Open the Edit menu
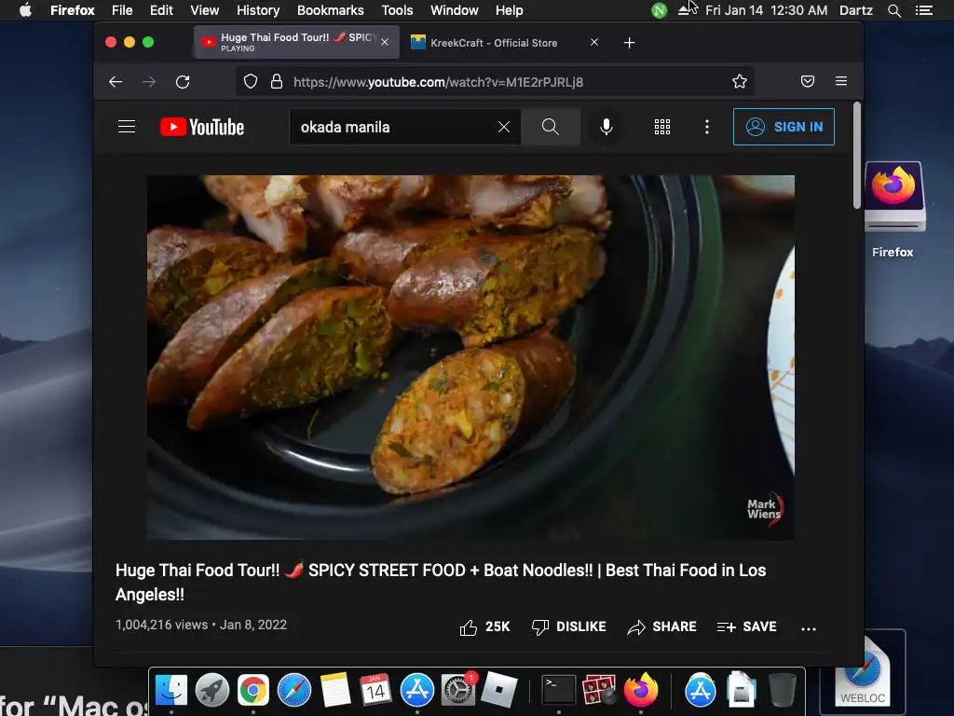The image size is (954, 716). 161,10
